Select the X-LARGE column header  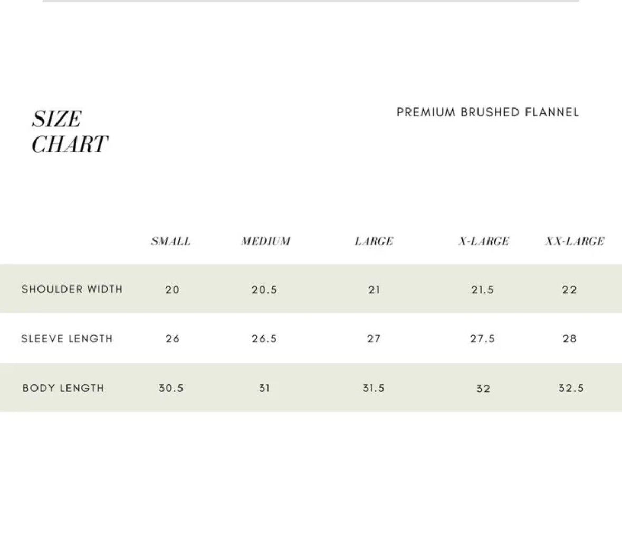point(484,241)
